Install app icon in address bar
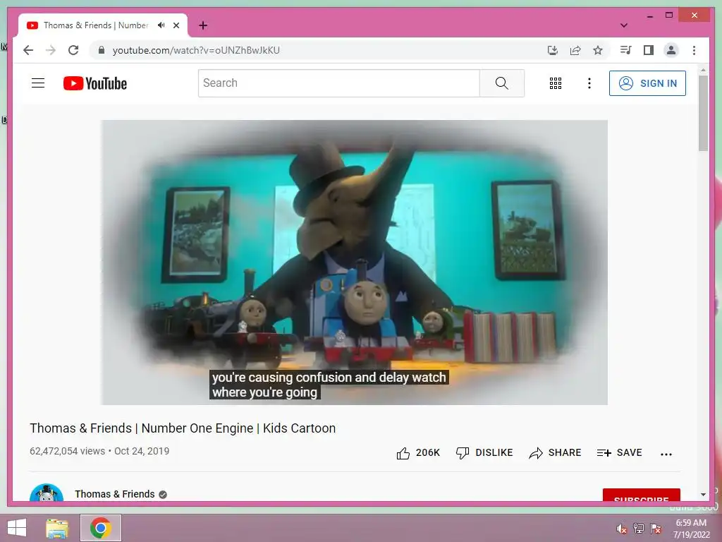The height and width of the screenshot is (542, 722). [x=553, y=50]
